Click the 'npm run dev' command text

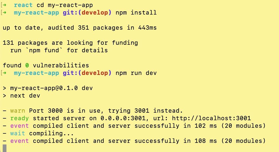click(136, 73)
